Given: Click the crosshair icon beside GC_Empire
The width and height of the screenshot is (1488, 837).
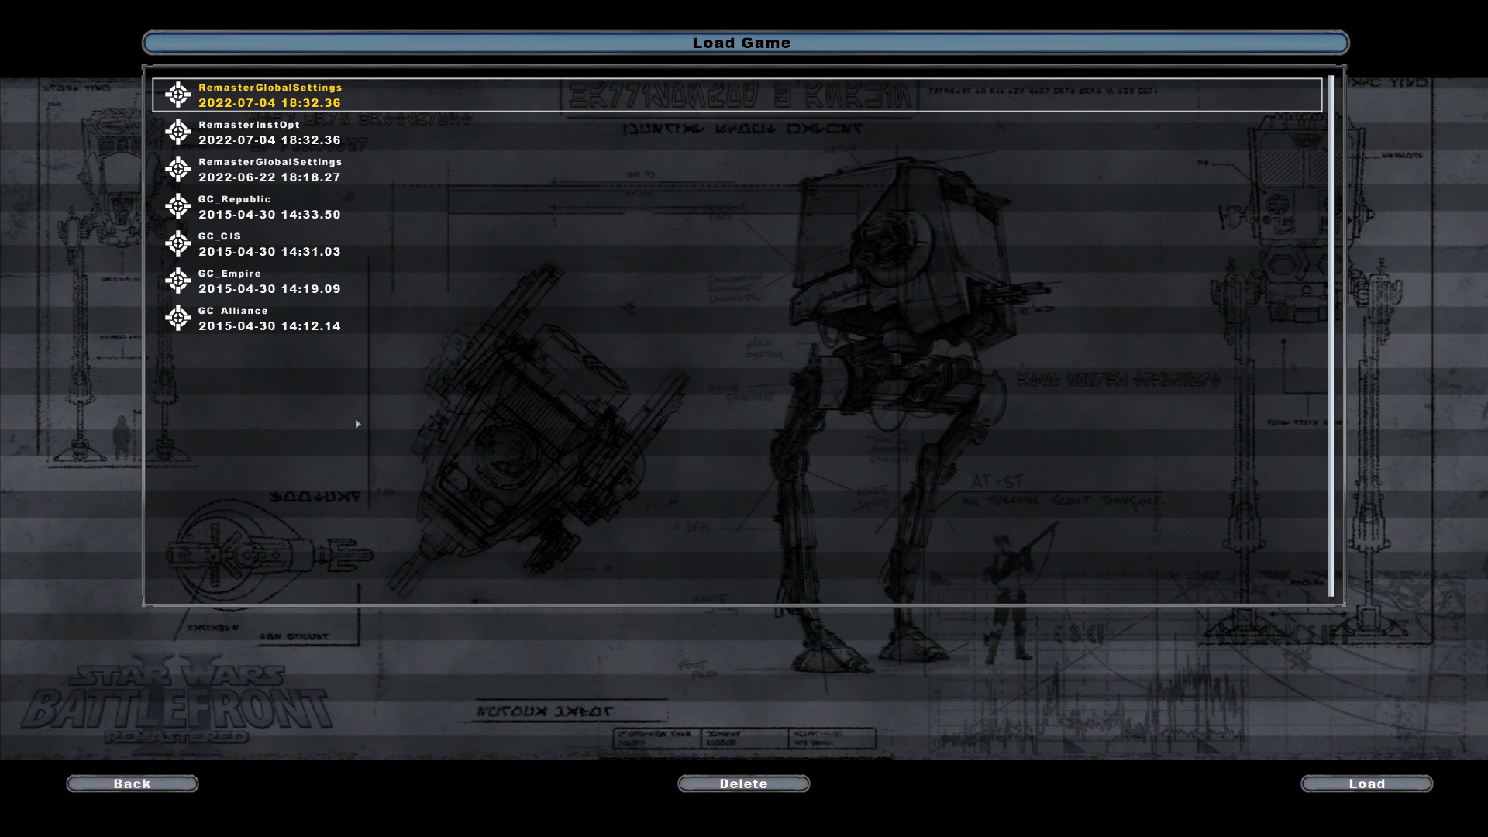Looking at the screenshot, I should click(178, 281).
